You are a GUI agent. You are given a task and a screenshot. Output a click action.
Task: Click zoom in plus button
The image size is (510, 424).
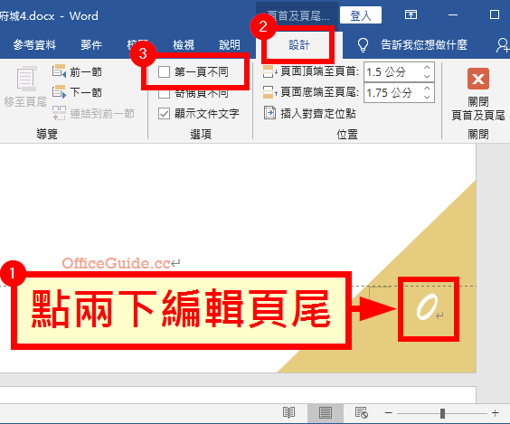tap(496, 413)
